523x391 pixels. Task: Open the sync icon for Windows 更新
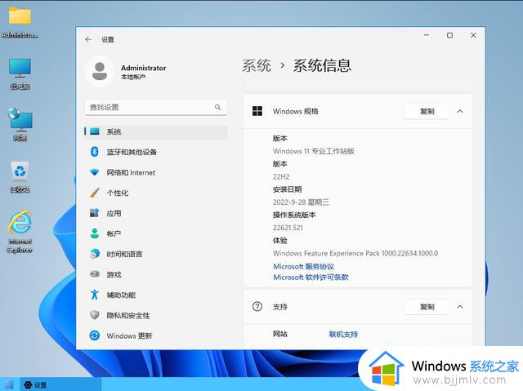(95, 335)
